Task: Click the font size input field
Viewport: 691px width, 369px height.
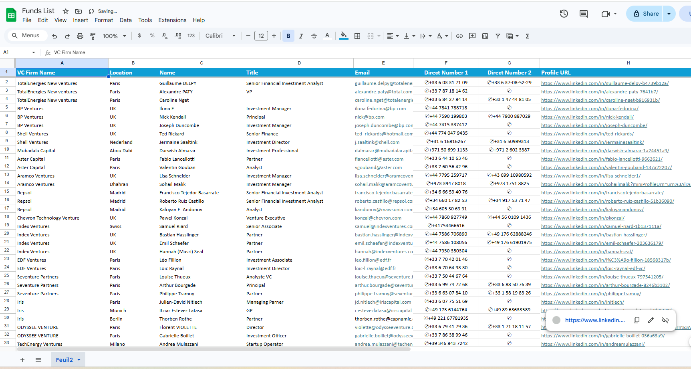Action: 261,36
